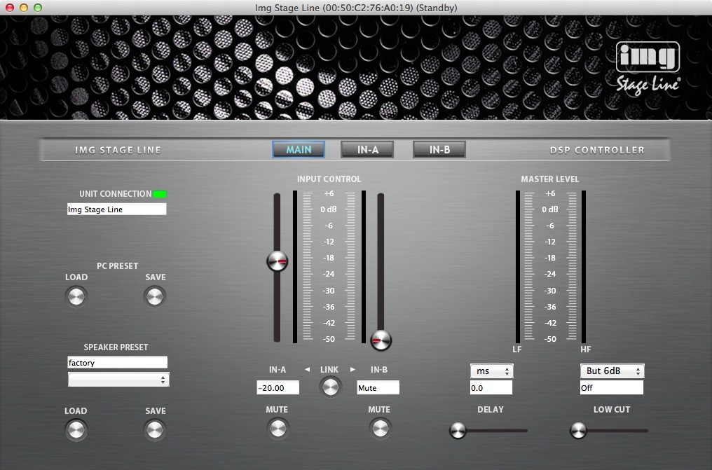712x470 pixels.
Task: Click the delay value field showing 0.0
Action: [x=491, y=388]
